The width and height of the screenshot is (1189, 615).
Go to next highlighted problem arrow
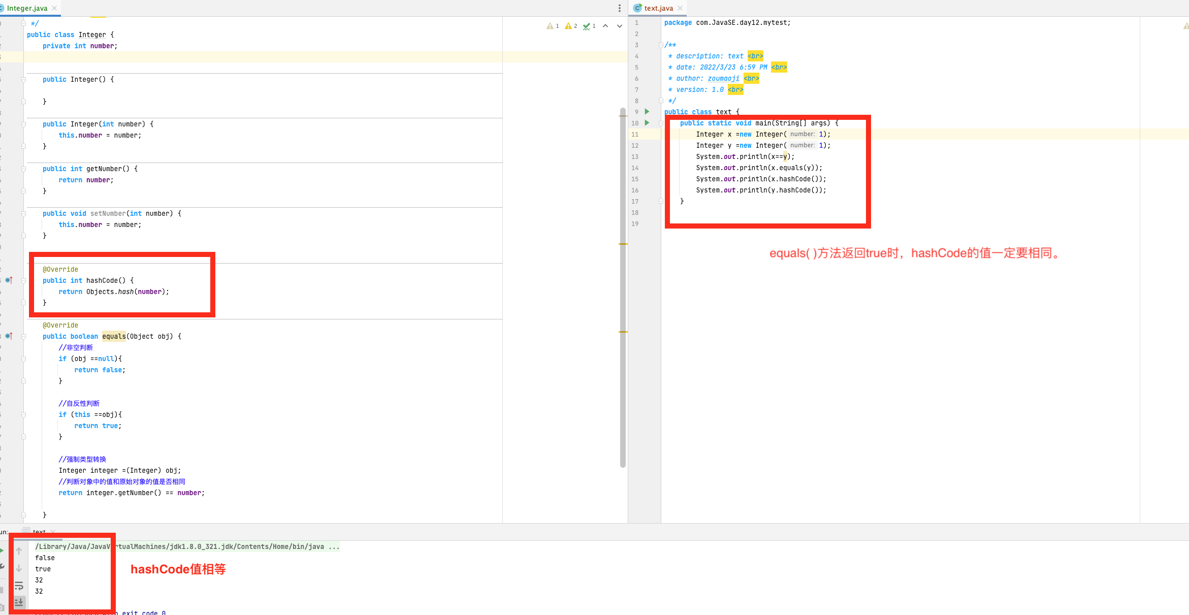(619, 26)
